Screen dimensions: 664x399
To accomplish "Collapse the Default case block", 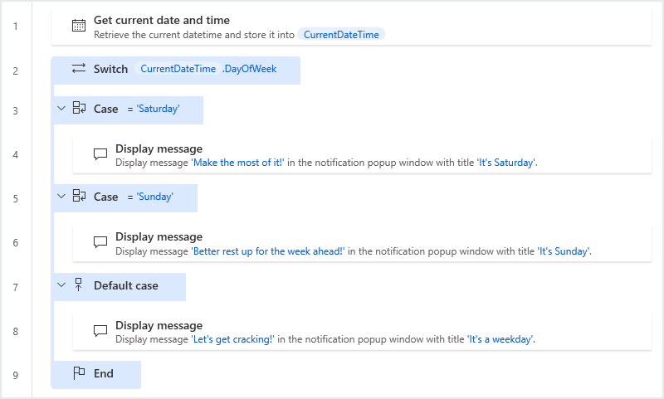I will [x=61, y=285].
